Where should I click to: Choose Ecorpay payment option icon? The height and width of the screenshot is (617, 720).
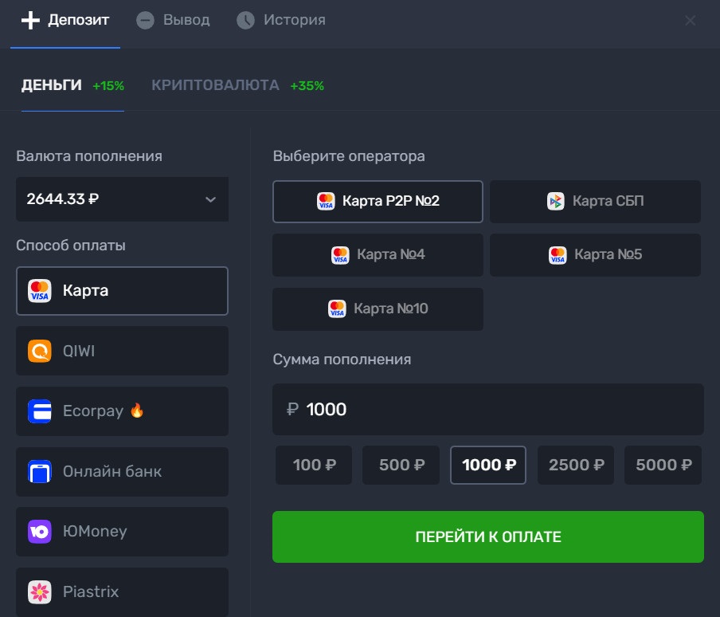tap(39, 411)
